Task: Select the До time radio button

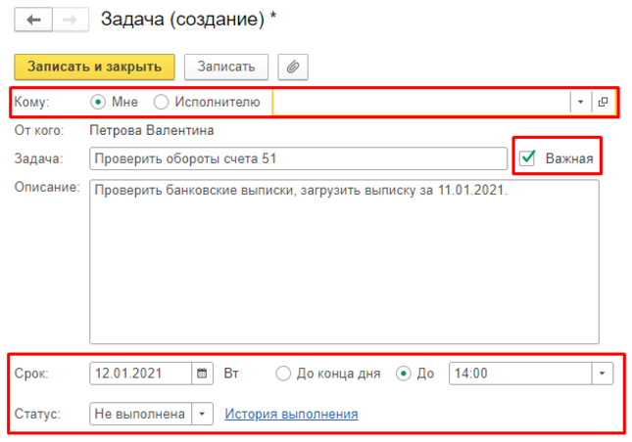Action: coord(403,374)
